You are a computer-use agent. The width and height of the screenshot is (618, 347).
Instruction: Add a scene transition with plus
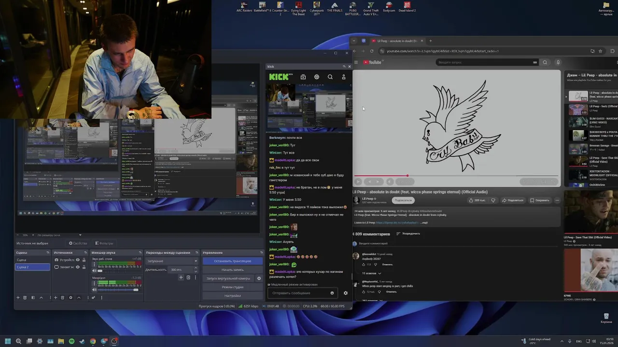tap(181, 277)
